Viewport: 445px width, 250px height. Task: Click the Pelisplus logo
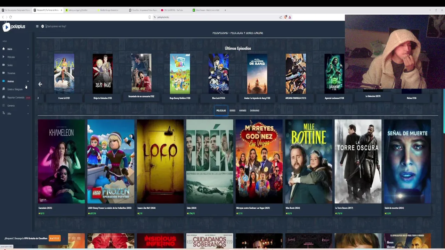[14, 27]
